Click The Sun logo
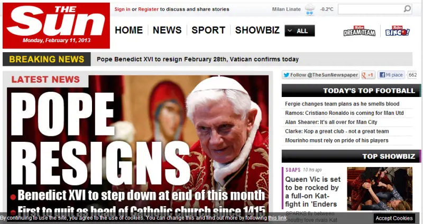 (x=56, y=25)
